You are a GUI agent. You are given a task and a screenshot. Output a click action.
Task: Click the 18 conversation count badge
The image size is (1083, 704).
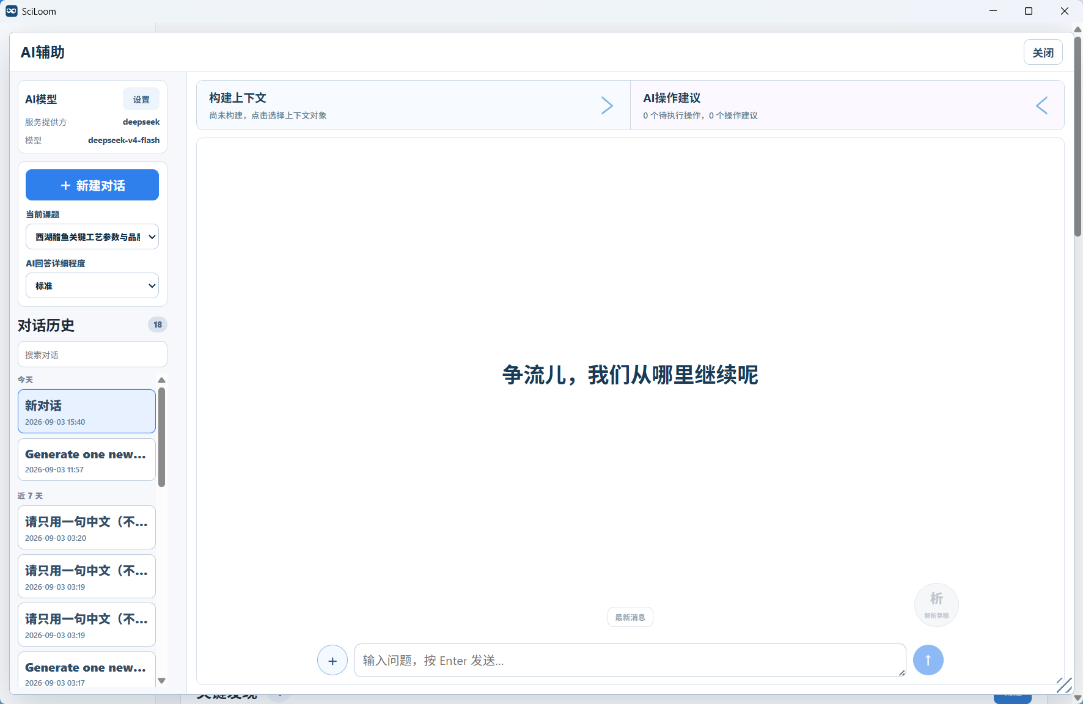point(158,324)
